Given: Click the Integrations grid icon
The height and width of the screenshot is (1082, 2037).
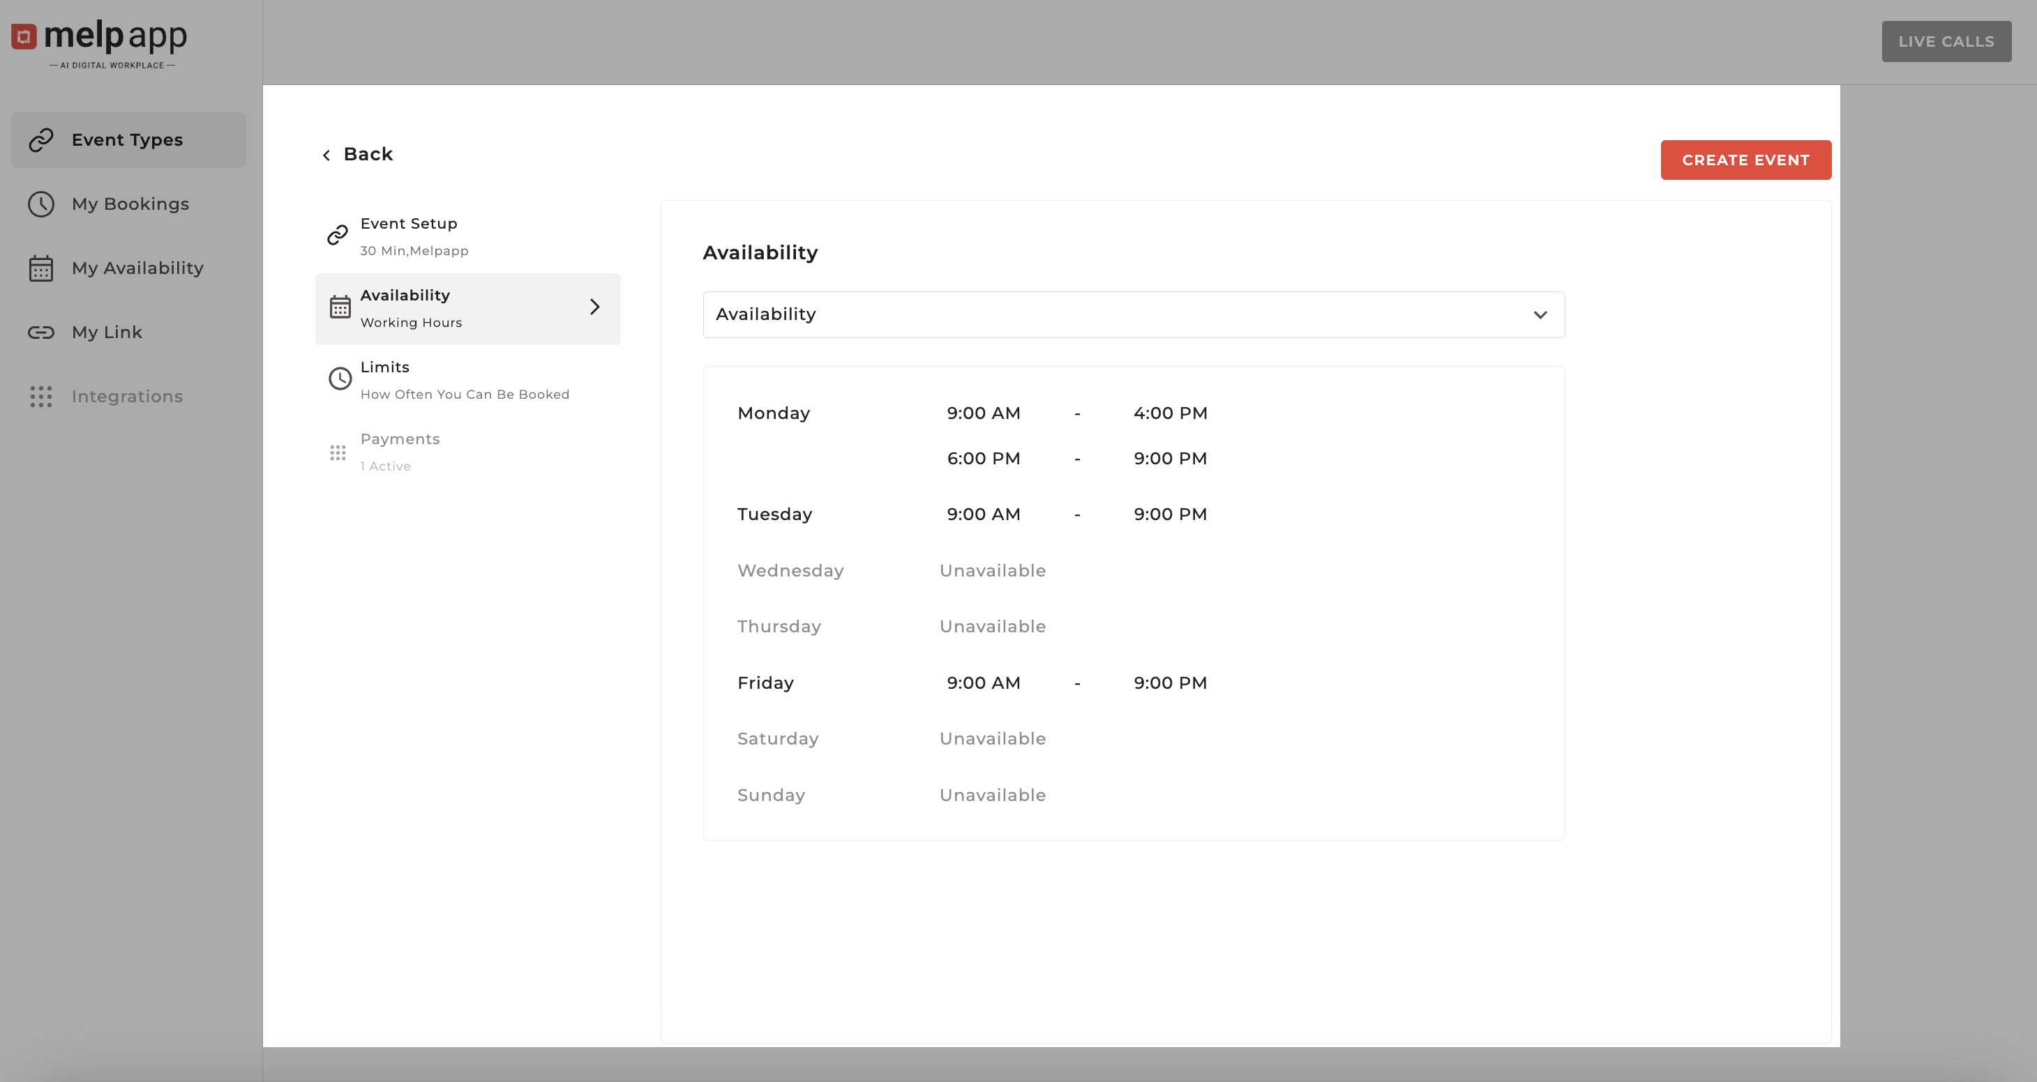Looking at the screenshot, I should tap(41, 397).
